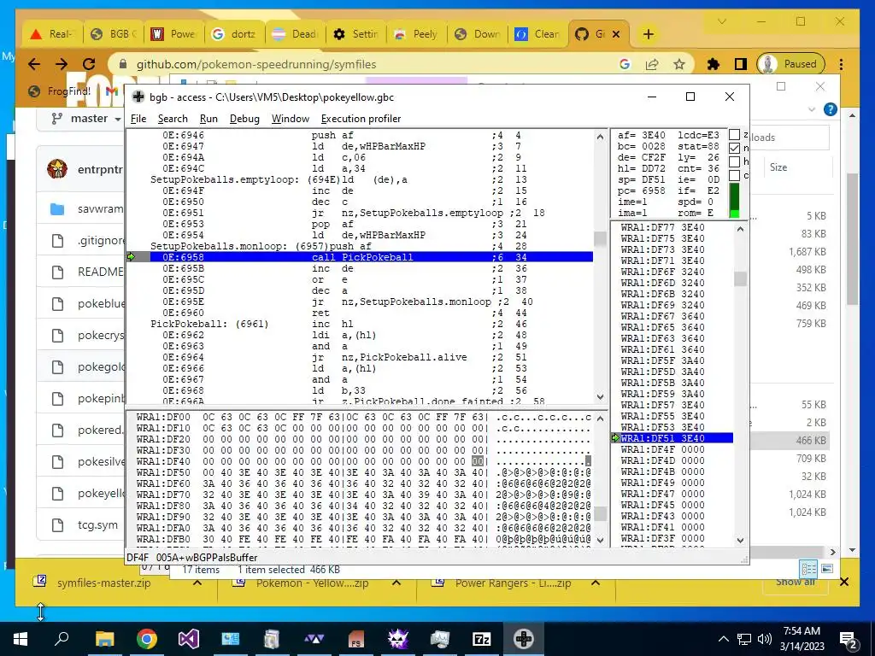The height and width of the screenshot is (656, 875).
Task: Reload the Chrome page
Action: point(89,64)
